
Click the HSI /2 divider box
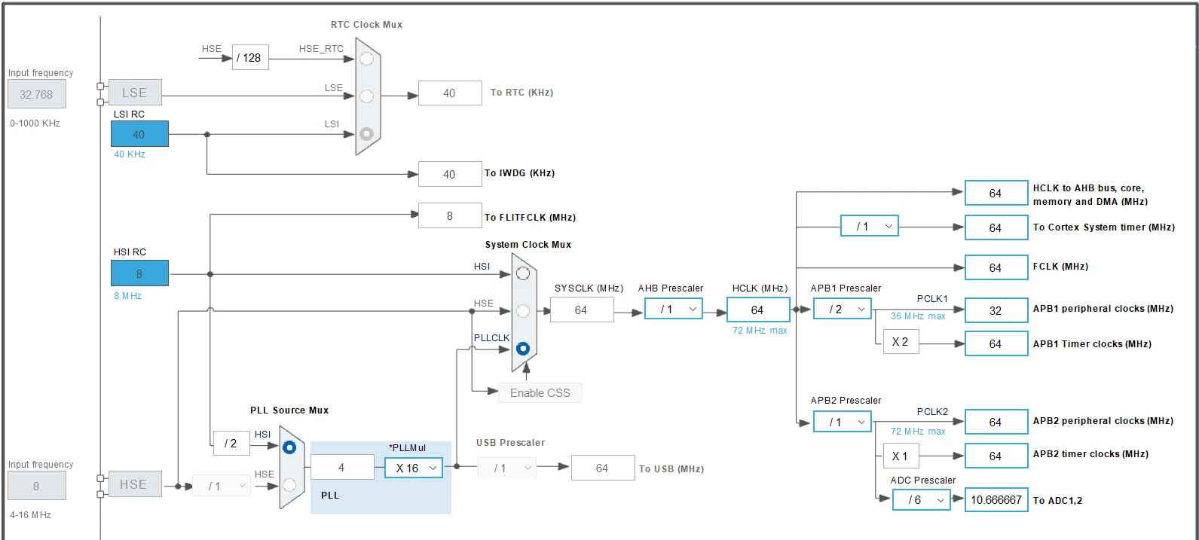click(231, 443)
